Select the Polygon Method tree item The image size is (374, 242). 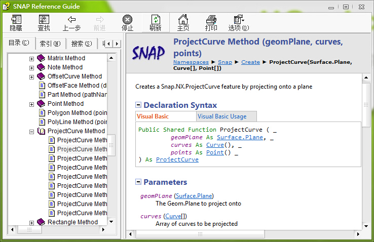tap(77, 113)
